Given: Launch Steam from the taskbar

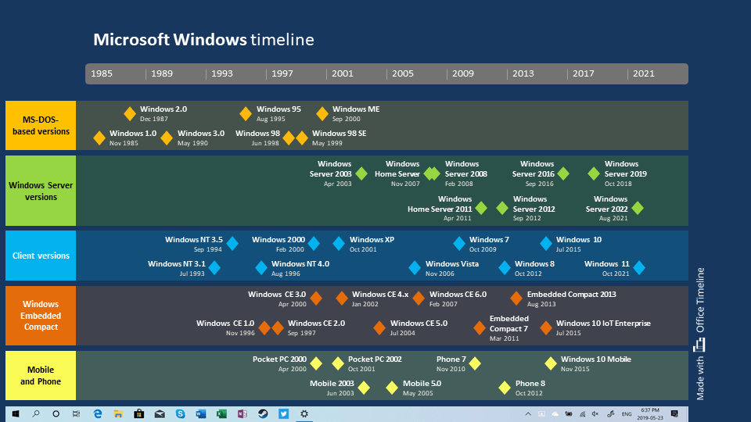Looking at the screenshot, I should pos(263,413).
